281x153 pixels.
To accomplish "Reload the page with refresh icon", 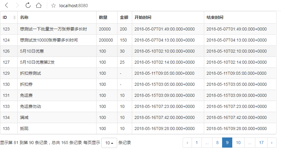I will (x=28, y=5).
